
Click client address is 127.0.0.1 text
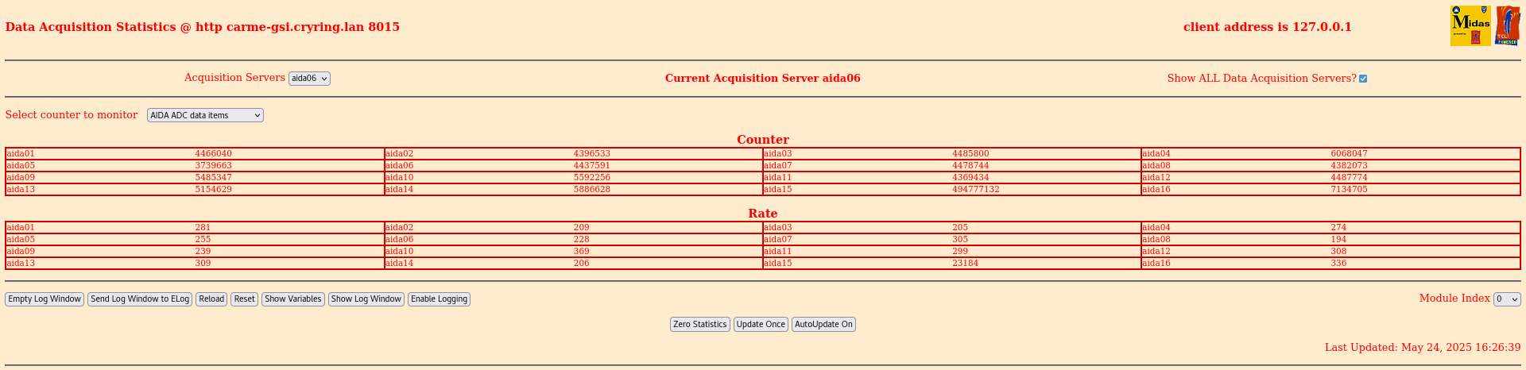(1268, 27)
